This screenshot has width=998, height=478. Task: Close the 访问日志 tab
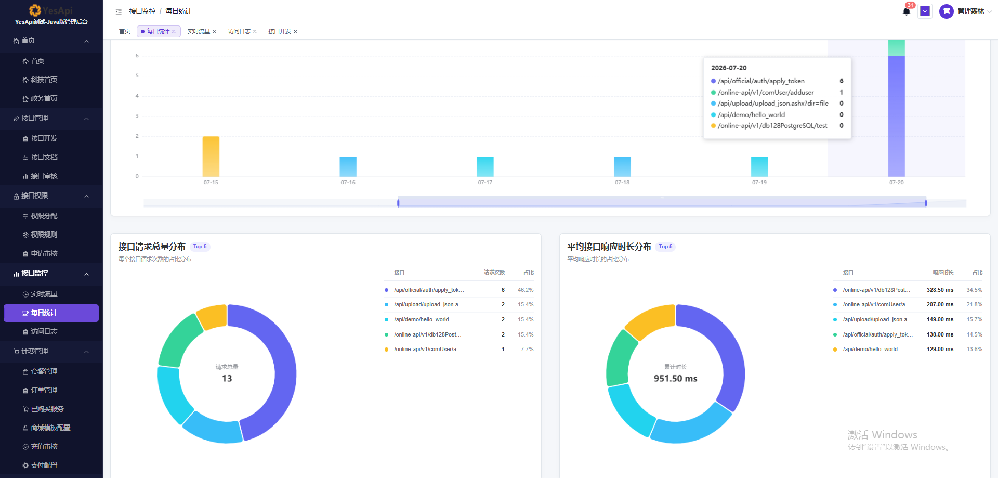(255, 32)
